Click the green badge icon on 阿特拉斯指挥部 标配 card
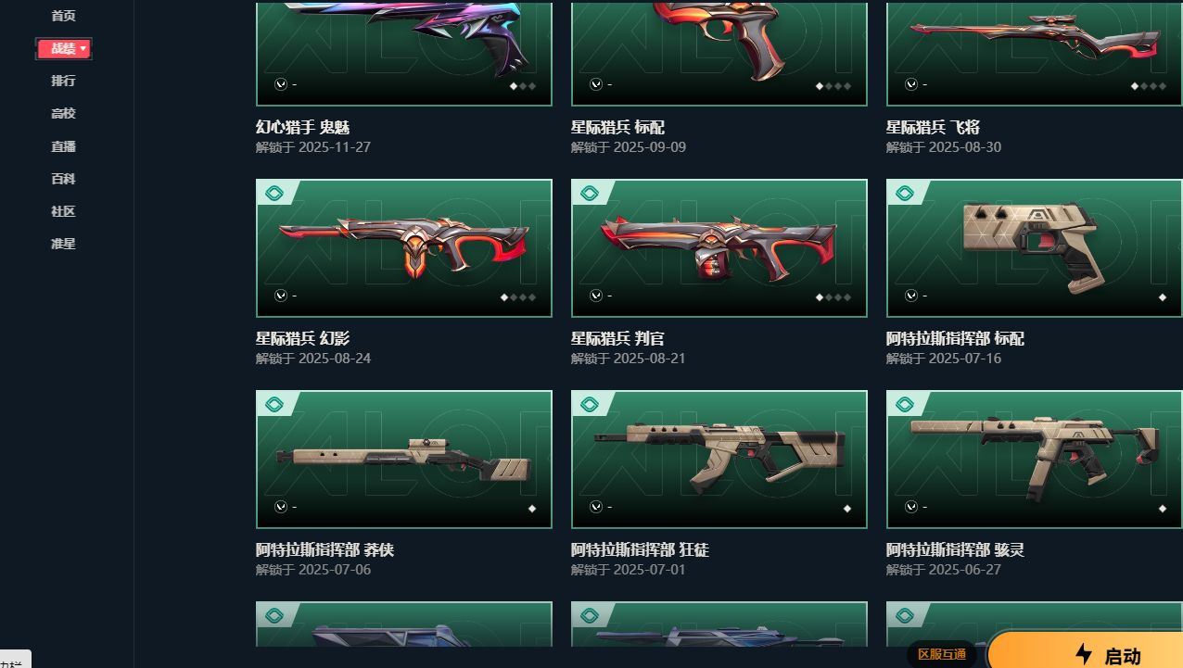Viewport: 1183px width, 668px height. coord(904,193)
